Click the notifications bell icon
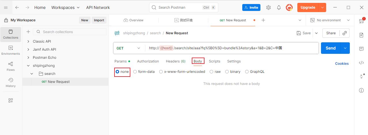This screenshot has width=368, height=135. point(279,7)
